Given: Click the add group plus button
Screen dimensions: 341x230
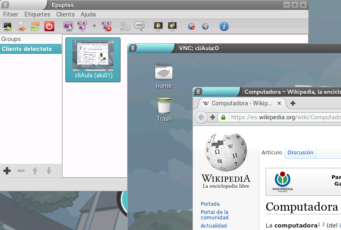Looking at the screenshot, I should pyautogui.click(x=7, y=171).
